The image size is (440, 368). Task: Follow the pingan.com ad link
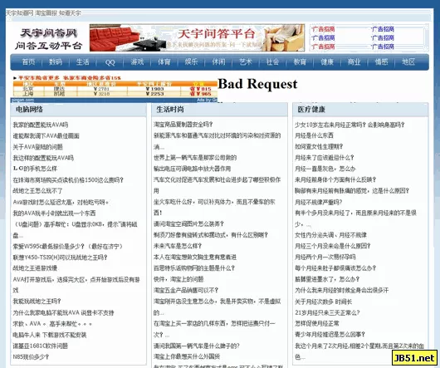22,100
